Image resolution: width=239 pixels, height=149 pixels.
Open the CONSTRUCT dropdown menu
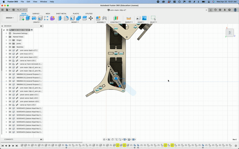click(x=116, y=22)
